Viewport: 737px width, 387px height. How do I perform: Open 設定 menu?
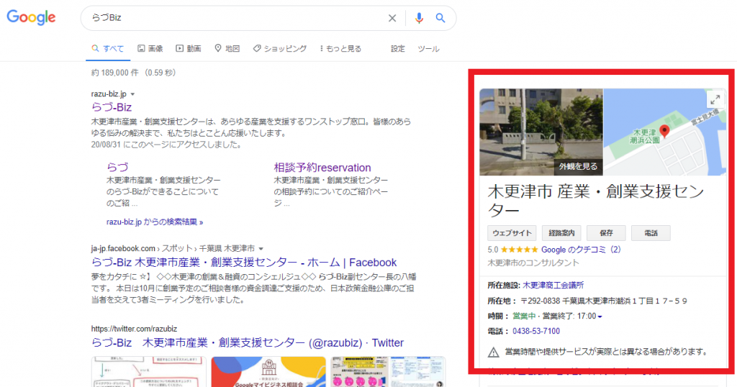397,48
